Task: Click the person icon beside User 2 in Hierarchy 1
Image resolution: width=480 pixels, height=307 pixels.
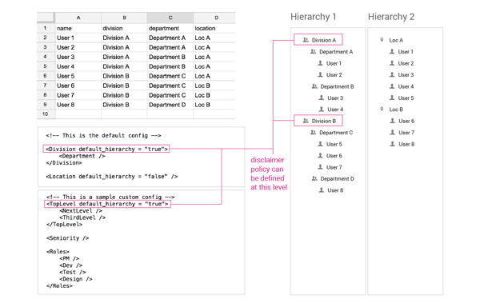Action: tap(320, 74)
